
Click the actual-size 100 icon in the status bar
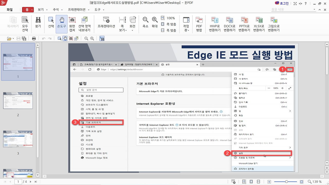click(x=244, y=182)
